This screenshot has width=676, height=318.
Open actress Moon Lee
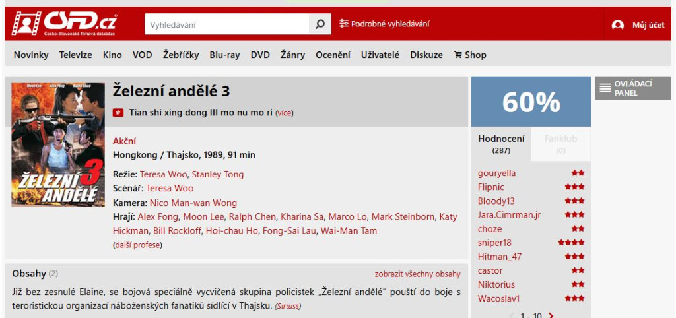203,216
